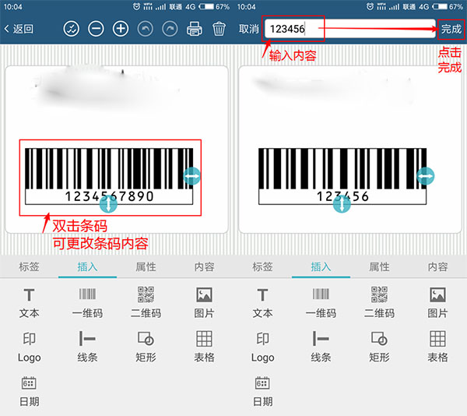Open 内容 tab in right screen
This screenshot has height=416, width=467.
point(437,266)
